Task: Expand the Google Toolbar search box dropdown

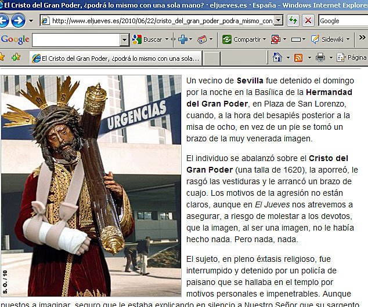Action: coord(124,39)
